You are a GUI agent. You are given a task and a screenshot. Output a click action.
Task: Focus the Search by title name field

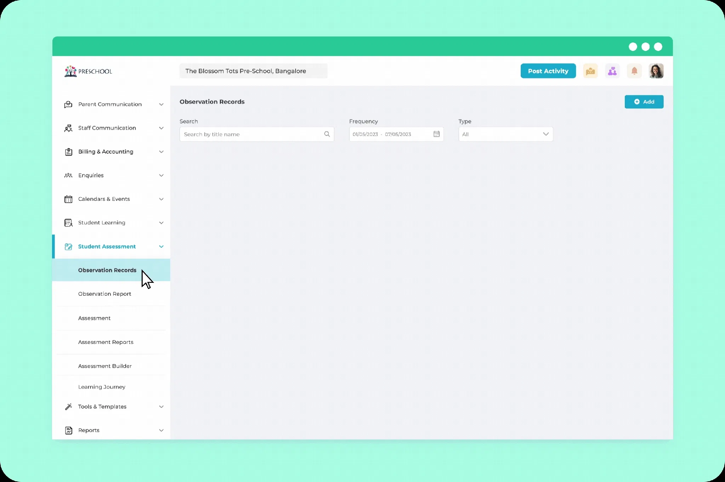[x=251, y=134]
